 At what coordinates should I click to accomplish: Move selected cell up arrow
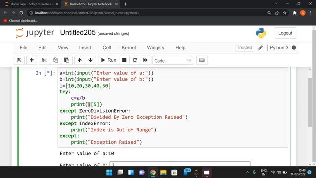pyautogui.click(x=79, y=60)
